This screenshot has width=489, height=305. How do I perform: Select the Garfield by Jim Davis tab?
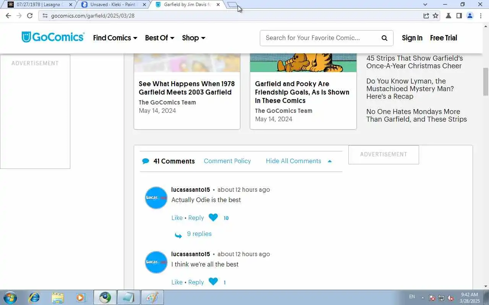tap(187, 5)
